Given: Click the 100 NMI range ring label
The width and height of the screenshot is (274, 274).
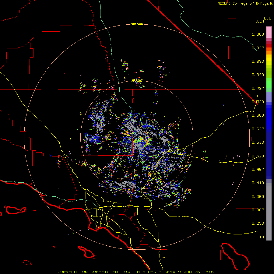Looking at the screenshot, I should [137, 24].
